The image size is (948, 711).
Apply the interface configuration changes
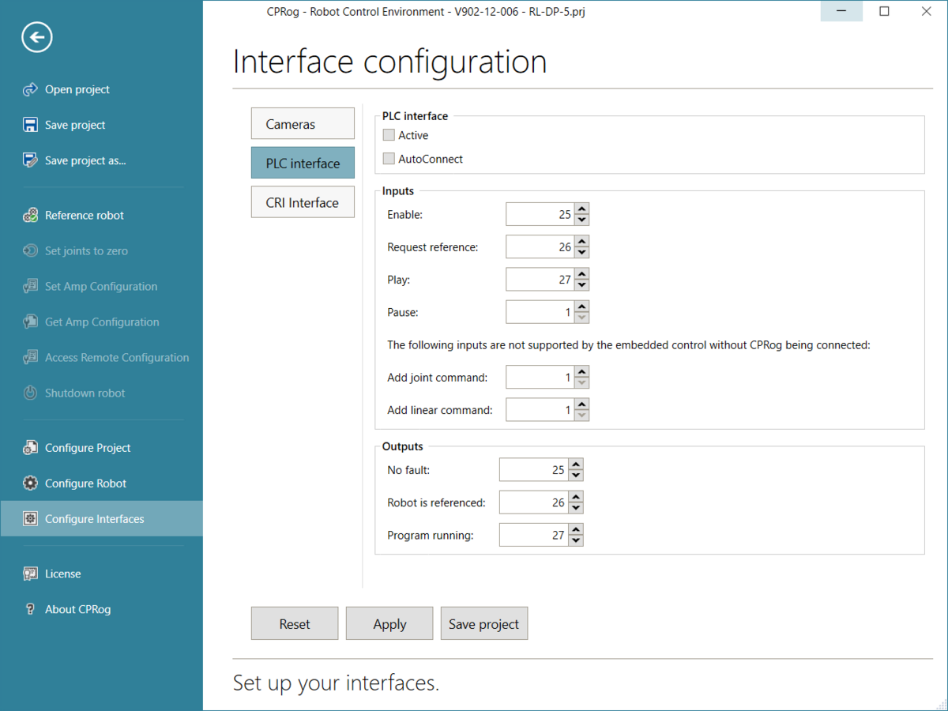tap(389, 623)
